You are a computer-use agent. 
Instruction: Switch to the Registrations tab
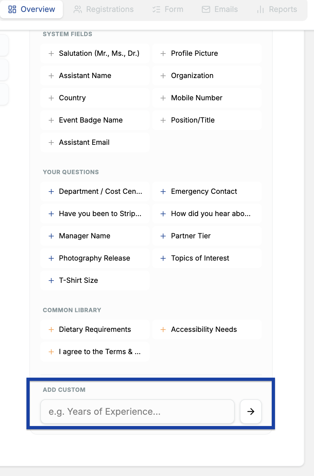[103, 9]
